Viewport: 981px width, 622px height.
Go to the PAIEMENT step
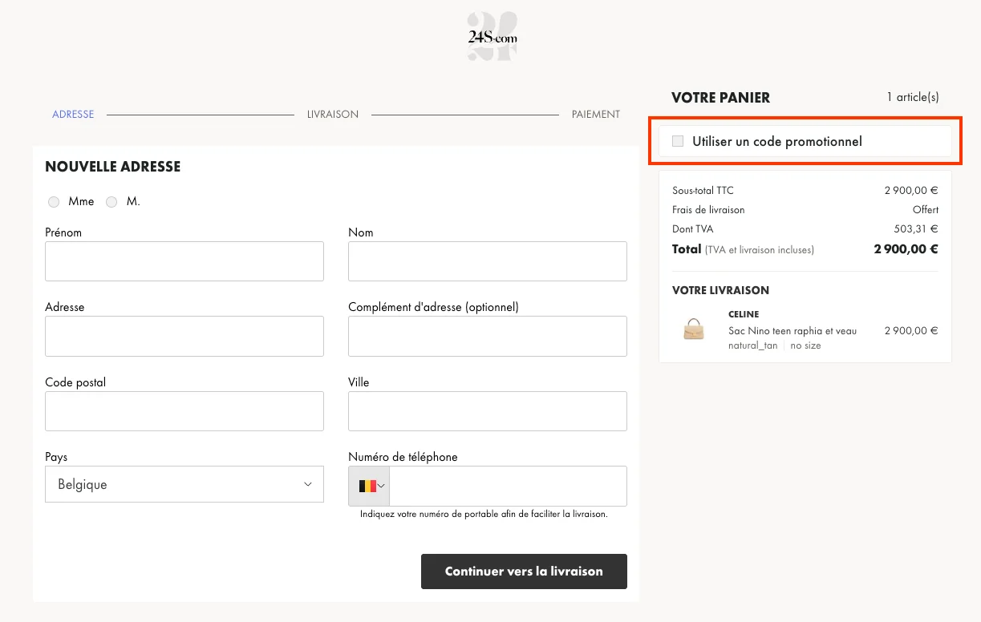[596, 115]
